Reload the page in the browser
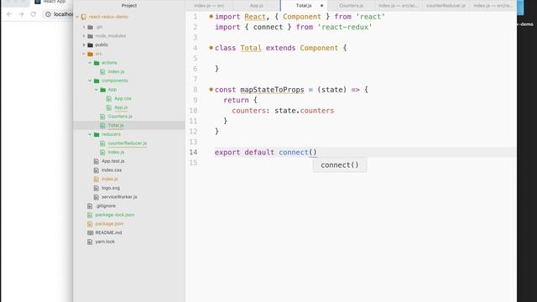Screen dimensions: 537x302 [34, 14]
